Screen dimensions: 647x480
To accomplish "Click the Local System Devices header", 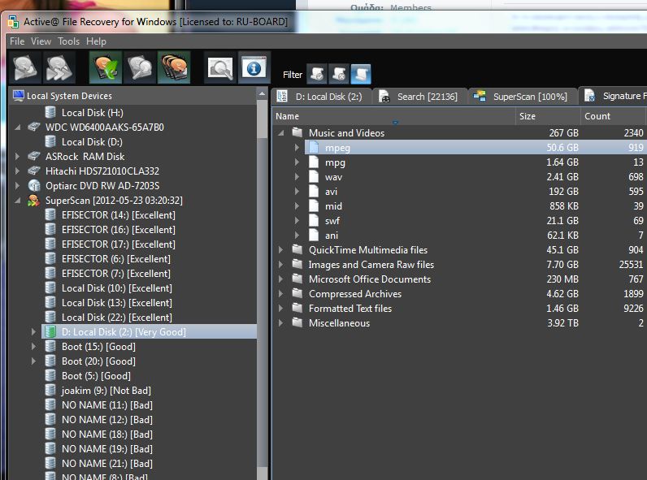I will [132, 96].
